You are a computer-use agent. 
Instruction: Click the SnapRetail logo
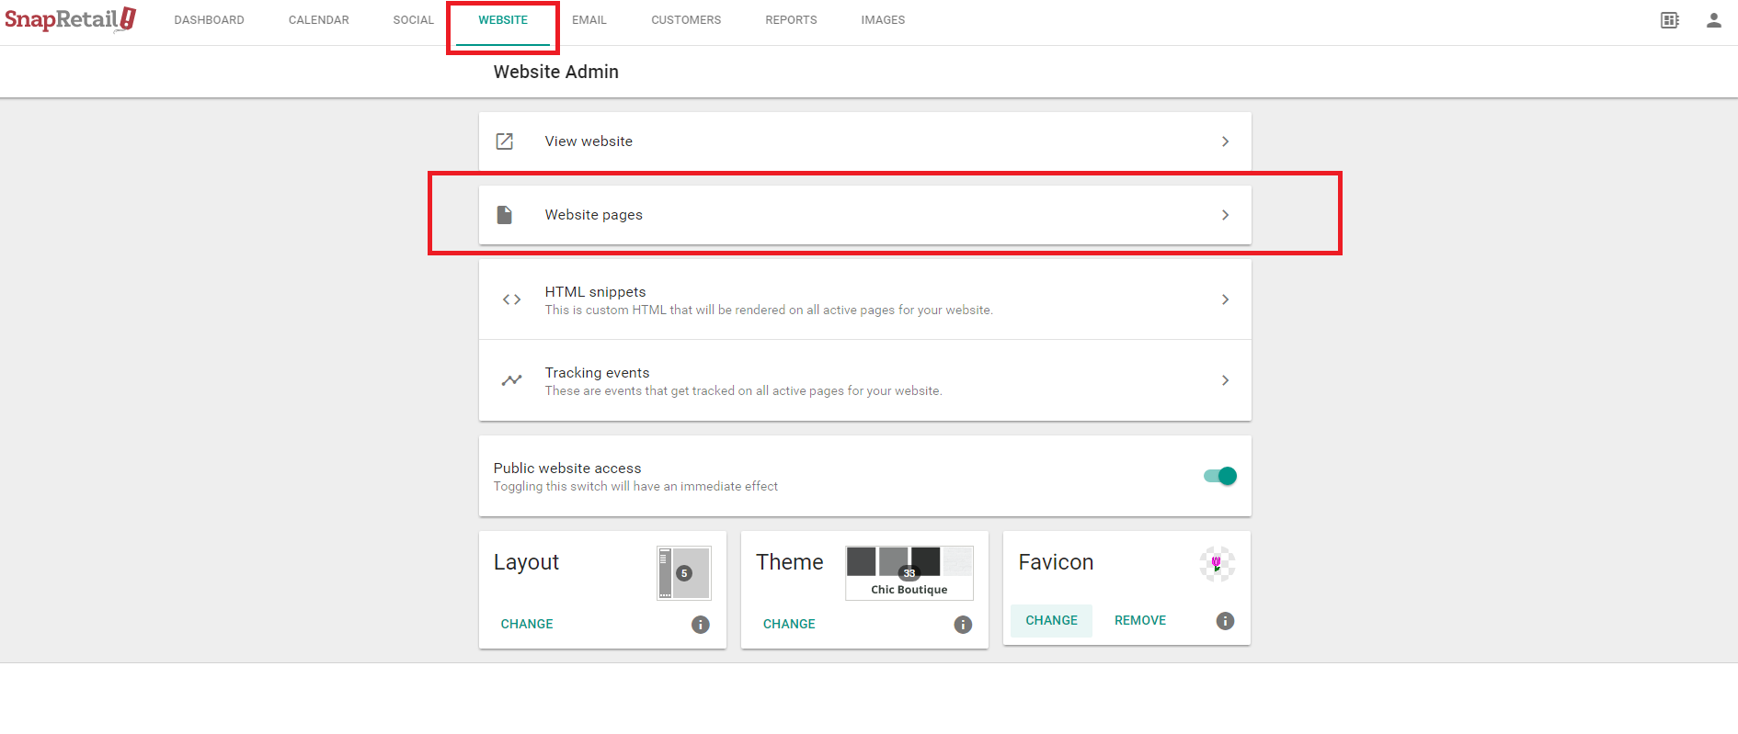pos(71,19)
